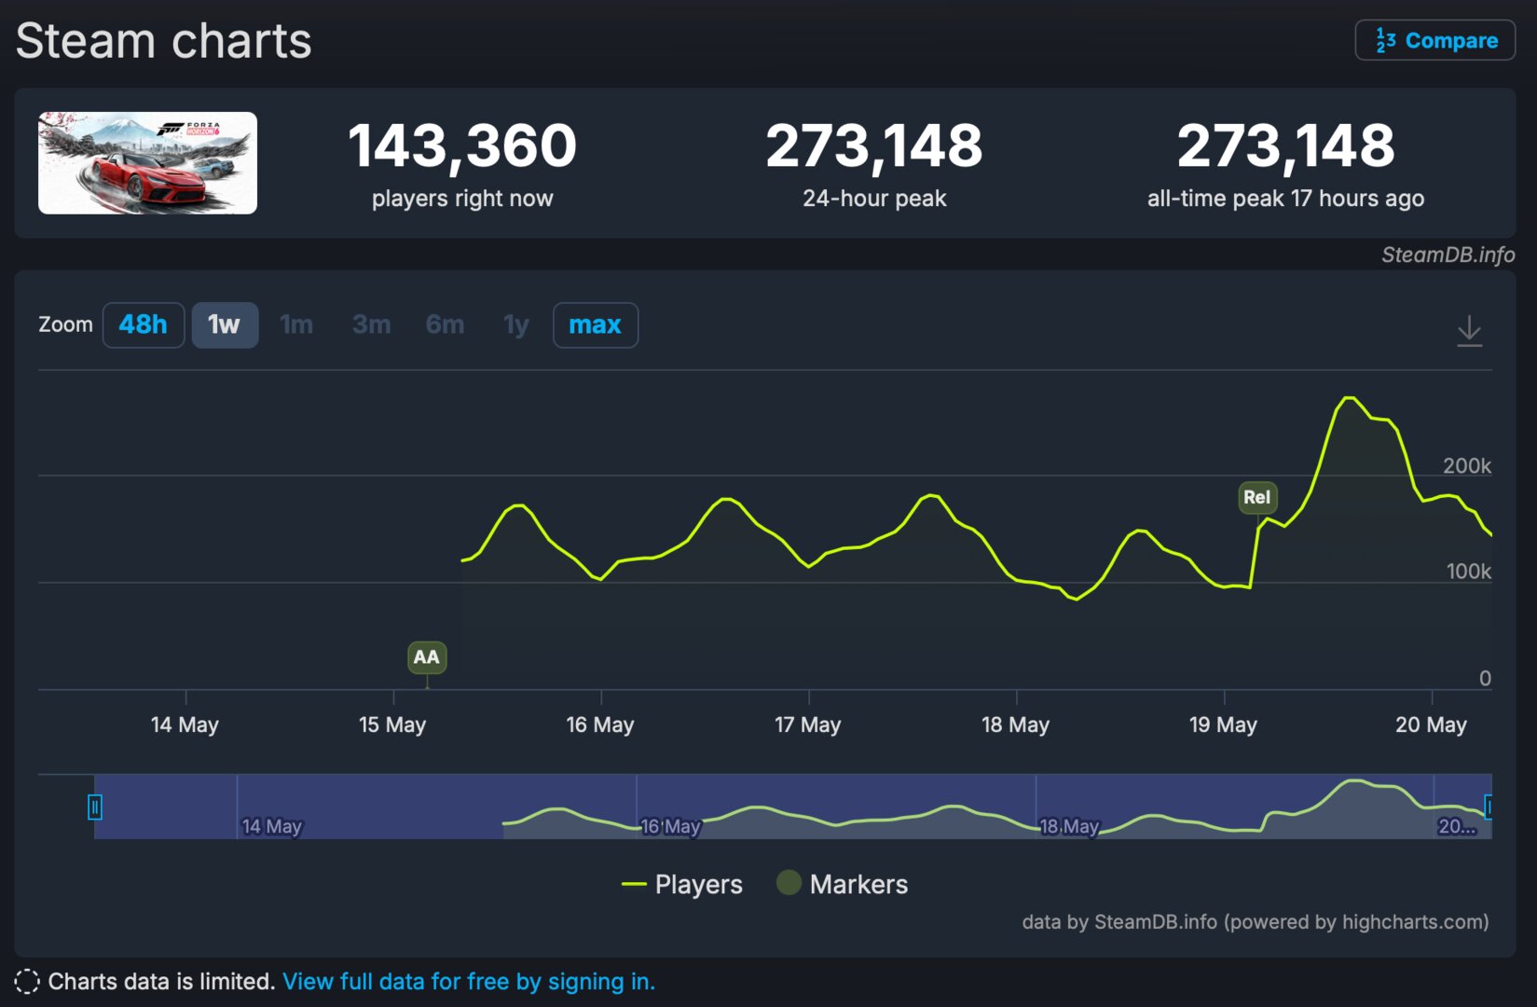1537x1007 pixels.
Task: Click the 18 May label in navigator
Action: (x=1070, y=826)
